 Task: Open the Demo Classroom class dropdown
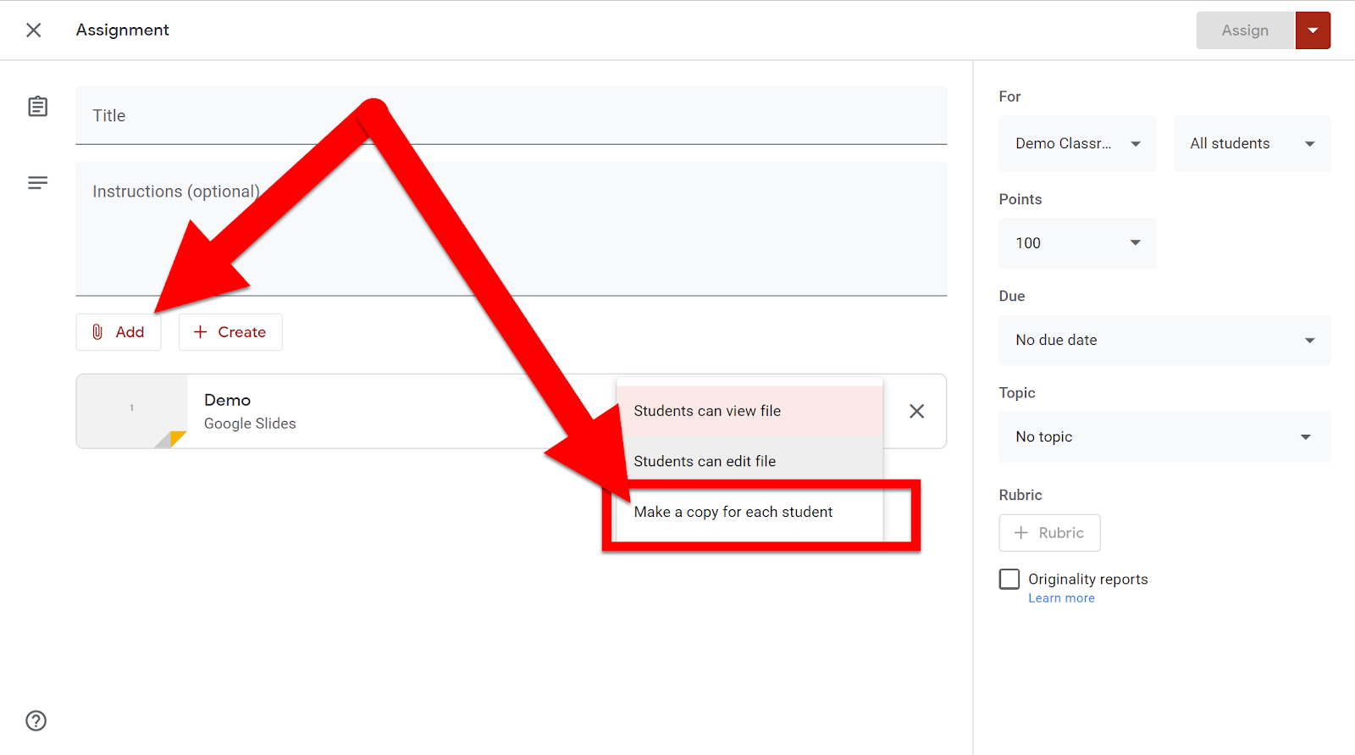point(1077,143)
